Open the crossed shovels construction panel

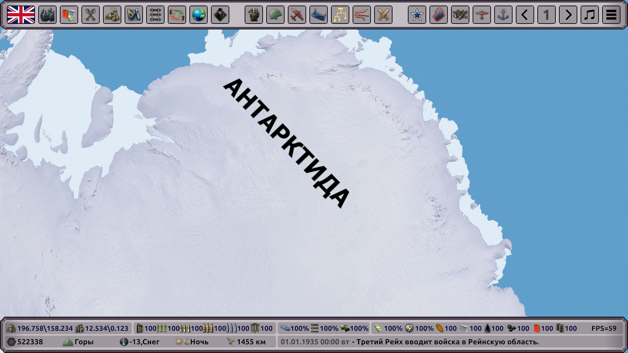point(91,15)
